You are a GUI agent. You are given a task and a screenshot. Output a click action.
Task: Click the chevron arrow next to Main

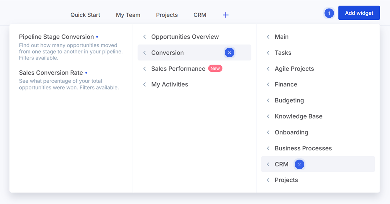pyautogui.click(x=268, y=37)
